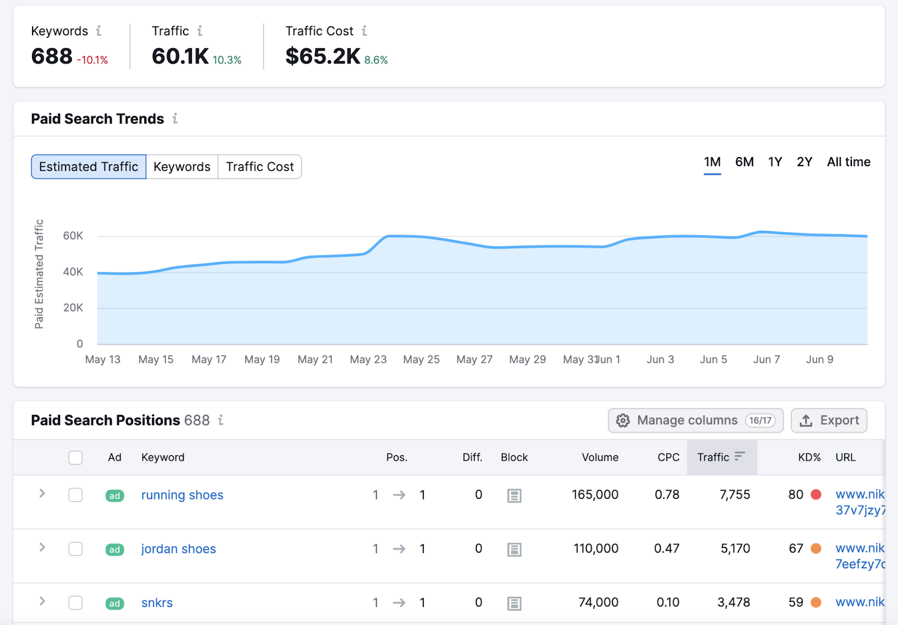Click the info icon next to Paid Search Trends
Image resolution: width=898 pixels, height=625 pixels.
(175, 118)
